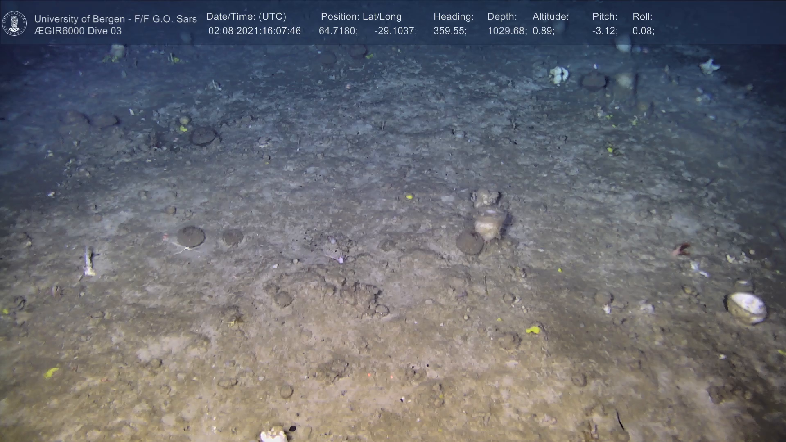
Task: Click the Depth value 1029.68
Action: pos(506,31)
